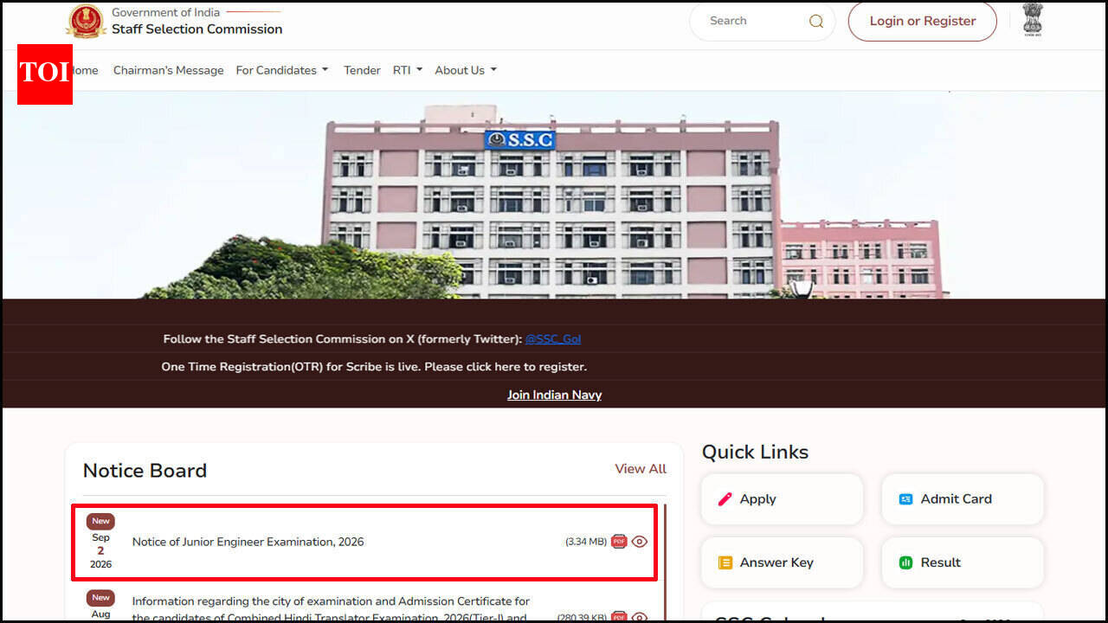Screen dimensions: 1108x623
Task: Click the "(3.34 MB)" file size text
Action: 586,542
